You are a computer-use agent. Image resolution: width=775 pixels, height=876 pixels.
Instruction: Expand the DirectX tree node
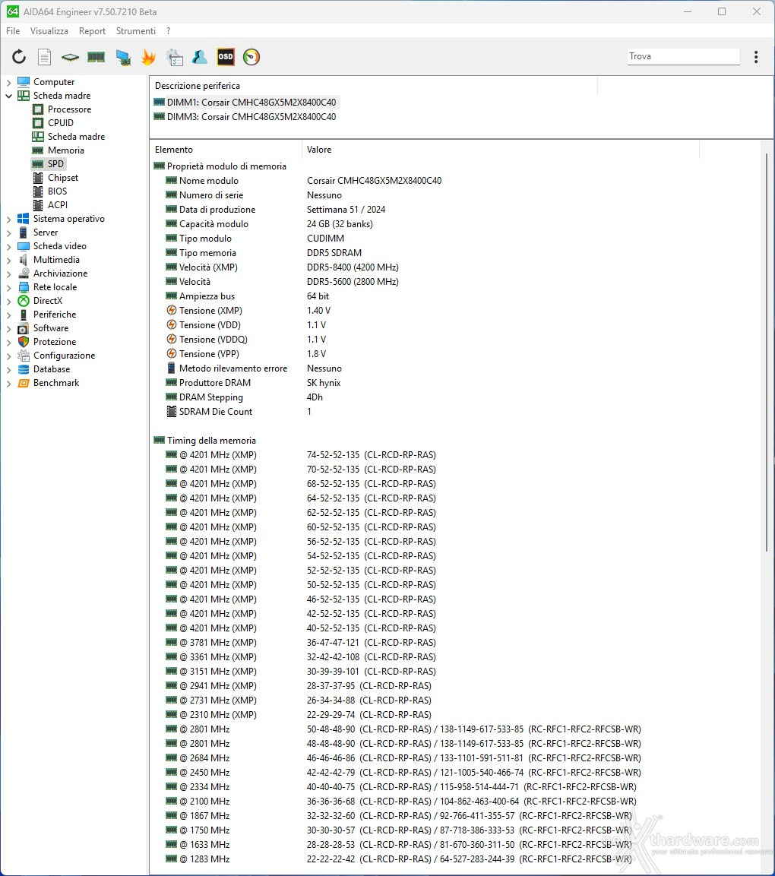click(8, 302)
